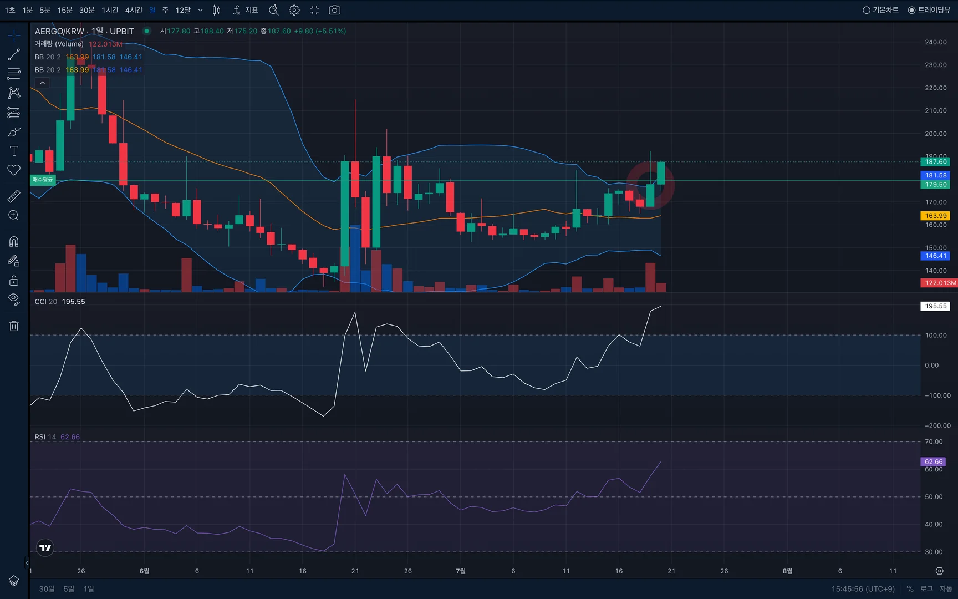Screen dimensions: 958x599
Task: Enter fullscreen mode
Action: pos(314,10)
